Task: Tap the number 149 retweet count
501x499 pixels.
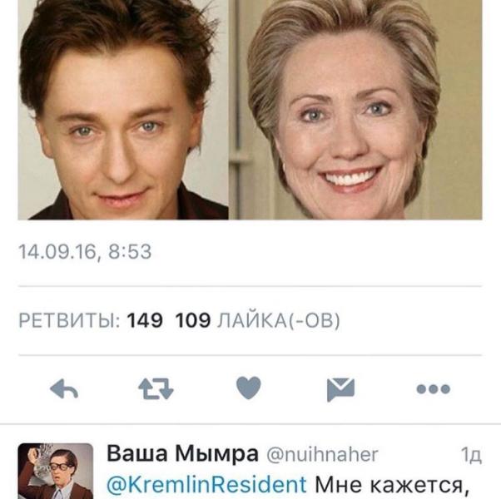Action: point(145,320)
